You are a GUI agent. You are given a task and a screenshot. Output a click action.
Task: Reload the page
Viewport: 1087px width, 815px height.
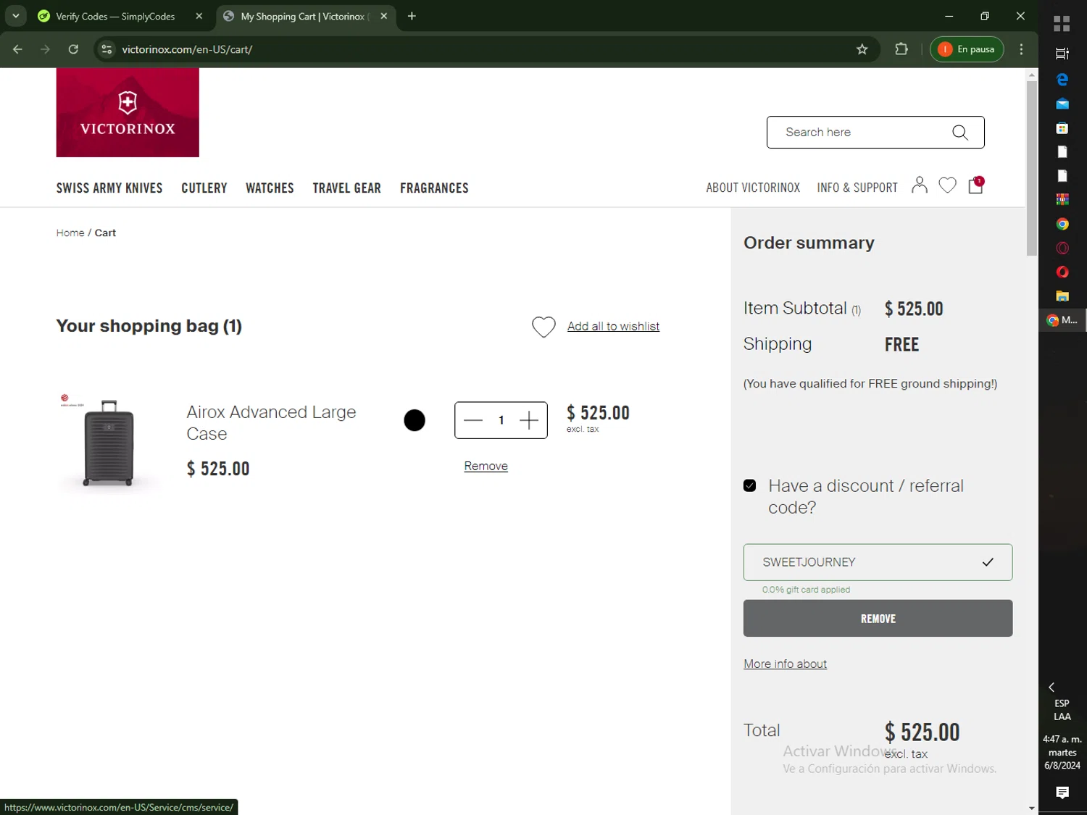pos(73,49)
